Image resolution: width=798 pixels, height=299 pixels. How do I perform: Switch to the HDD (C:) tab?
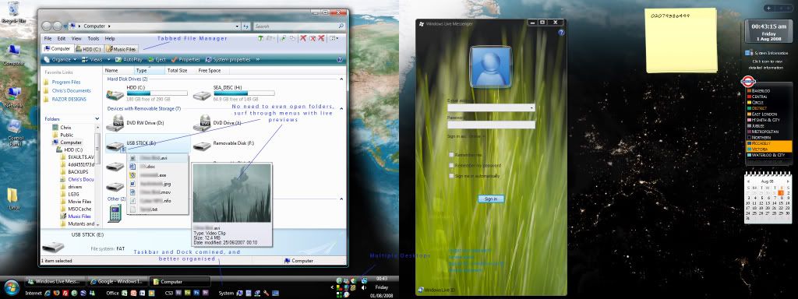click(89, 49)
